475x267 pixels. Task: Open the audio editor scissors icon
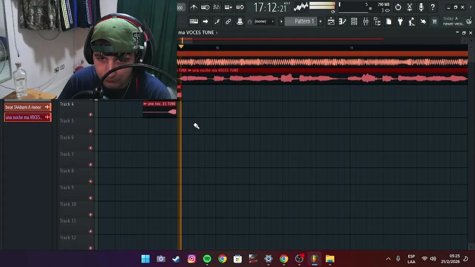409,7
